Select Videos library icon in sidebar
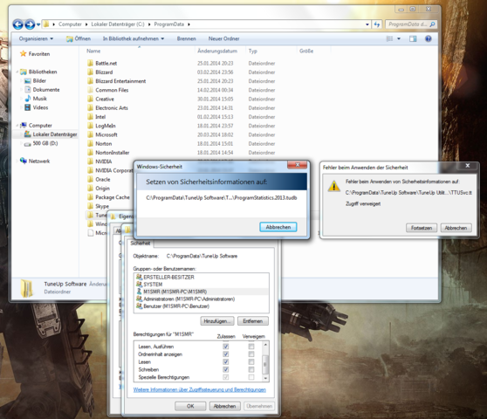This screenshot has height=419, width=487. pyautogui.click(x=28, y=107)
